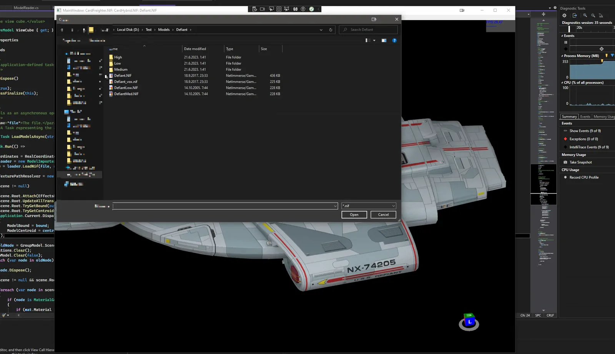615x354 pixels.
Task: Select the Low folder
Action: [x=118, y=63]
